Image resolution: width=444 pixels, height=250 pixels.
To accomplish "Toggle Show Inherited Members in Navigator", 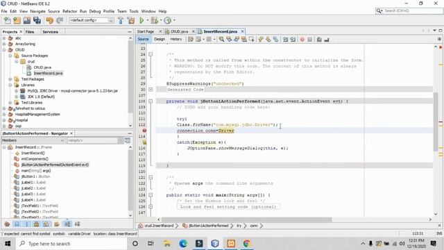I will [x=7, y=224].
